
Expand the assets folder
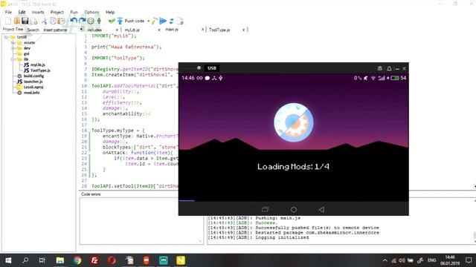(13, 43)
